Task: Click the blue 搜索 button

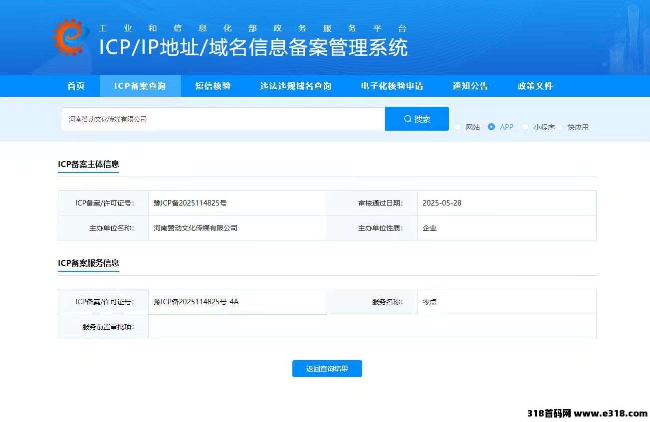Action: [x=417, y=119]
